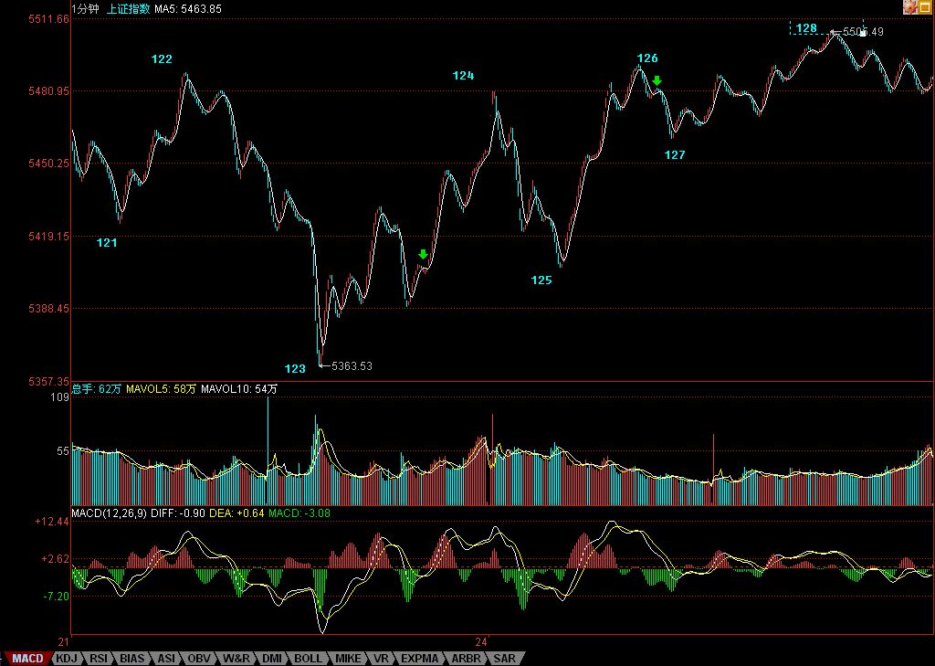Click the orange square window icon
This screenshot has width=935, height=666.
click(926, 7)
